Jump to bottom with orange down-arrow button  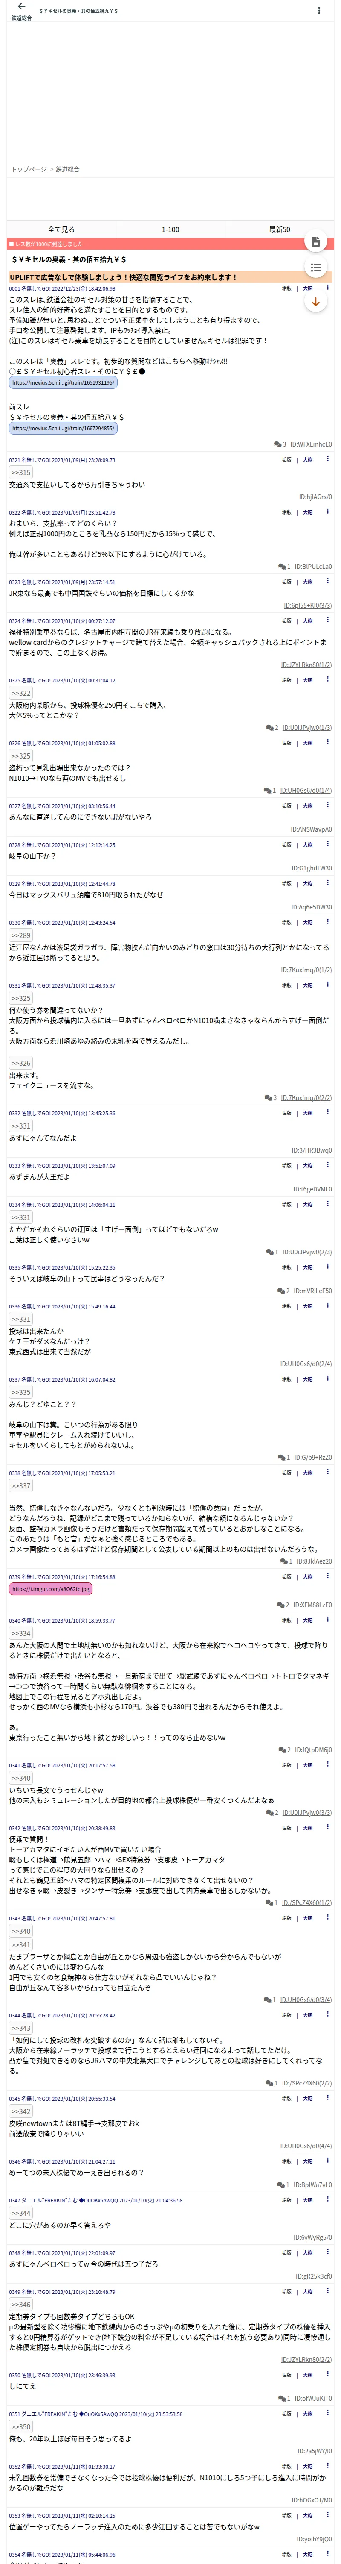(315, 302)
